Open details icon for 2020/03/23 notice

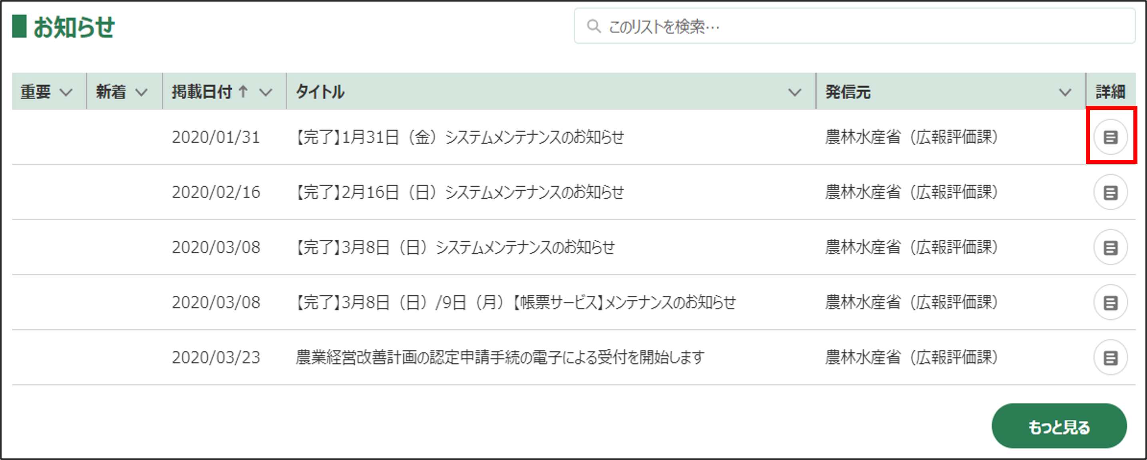coord(1110,358)
